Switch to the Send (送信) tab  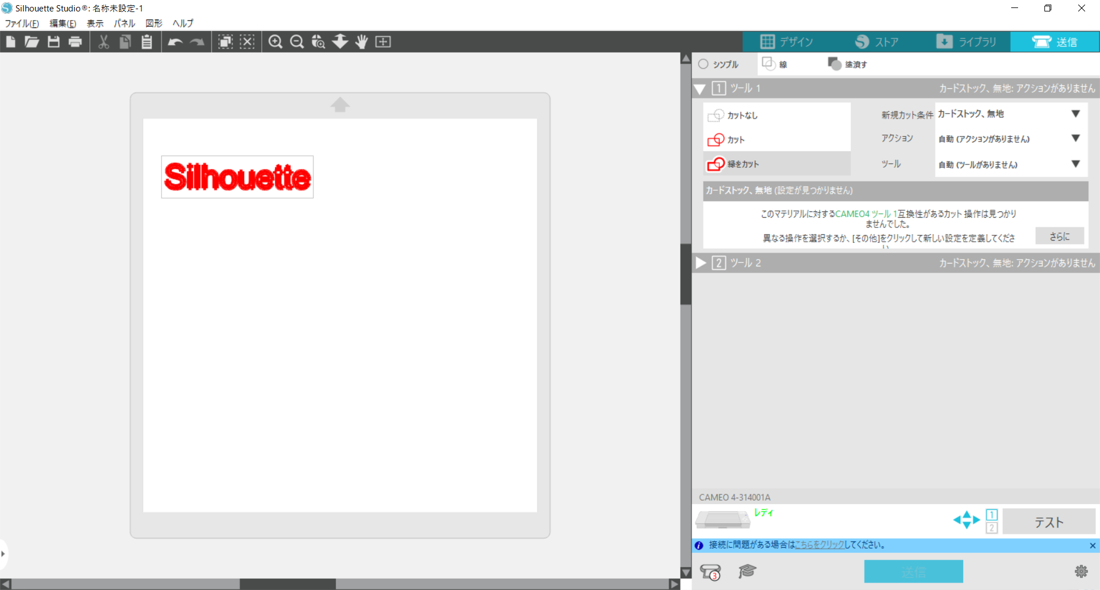click(x=1055, y=42)
